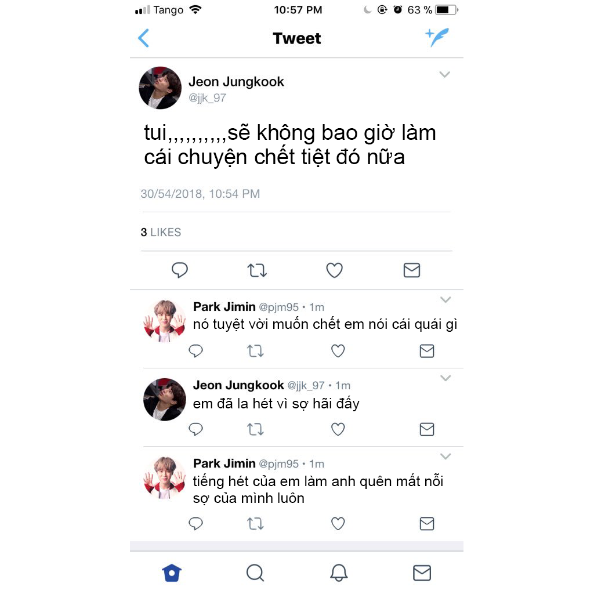View the 3 LIKES list

(x=161, y=232)
